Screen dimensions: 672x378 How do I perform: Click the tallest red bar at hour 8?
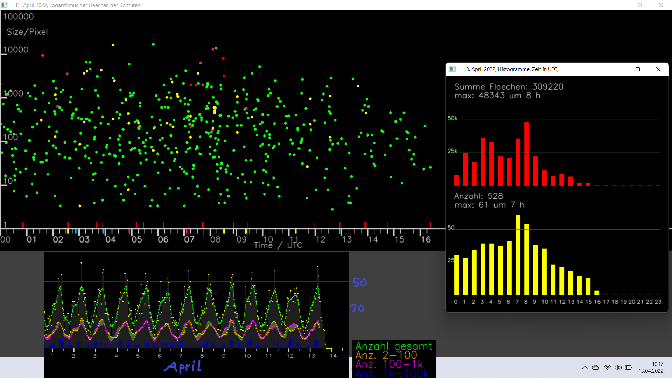click(x=527, y=154)
